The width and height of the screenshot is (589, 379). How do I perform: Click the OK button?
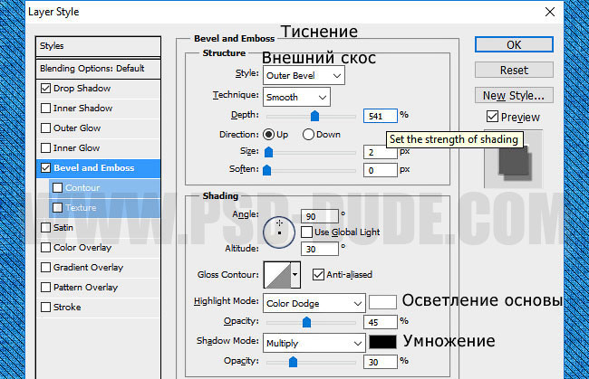pyautogui.click(x=514, y=44)
